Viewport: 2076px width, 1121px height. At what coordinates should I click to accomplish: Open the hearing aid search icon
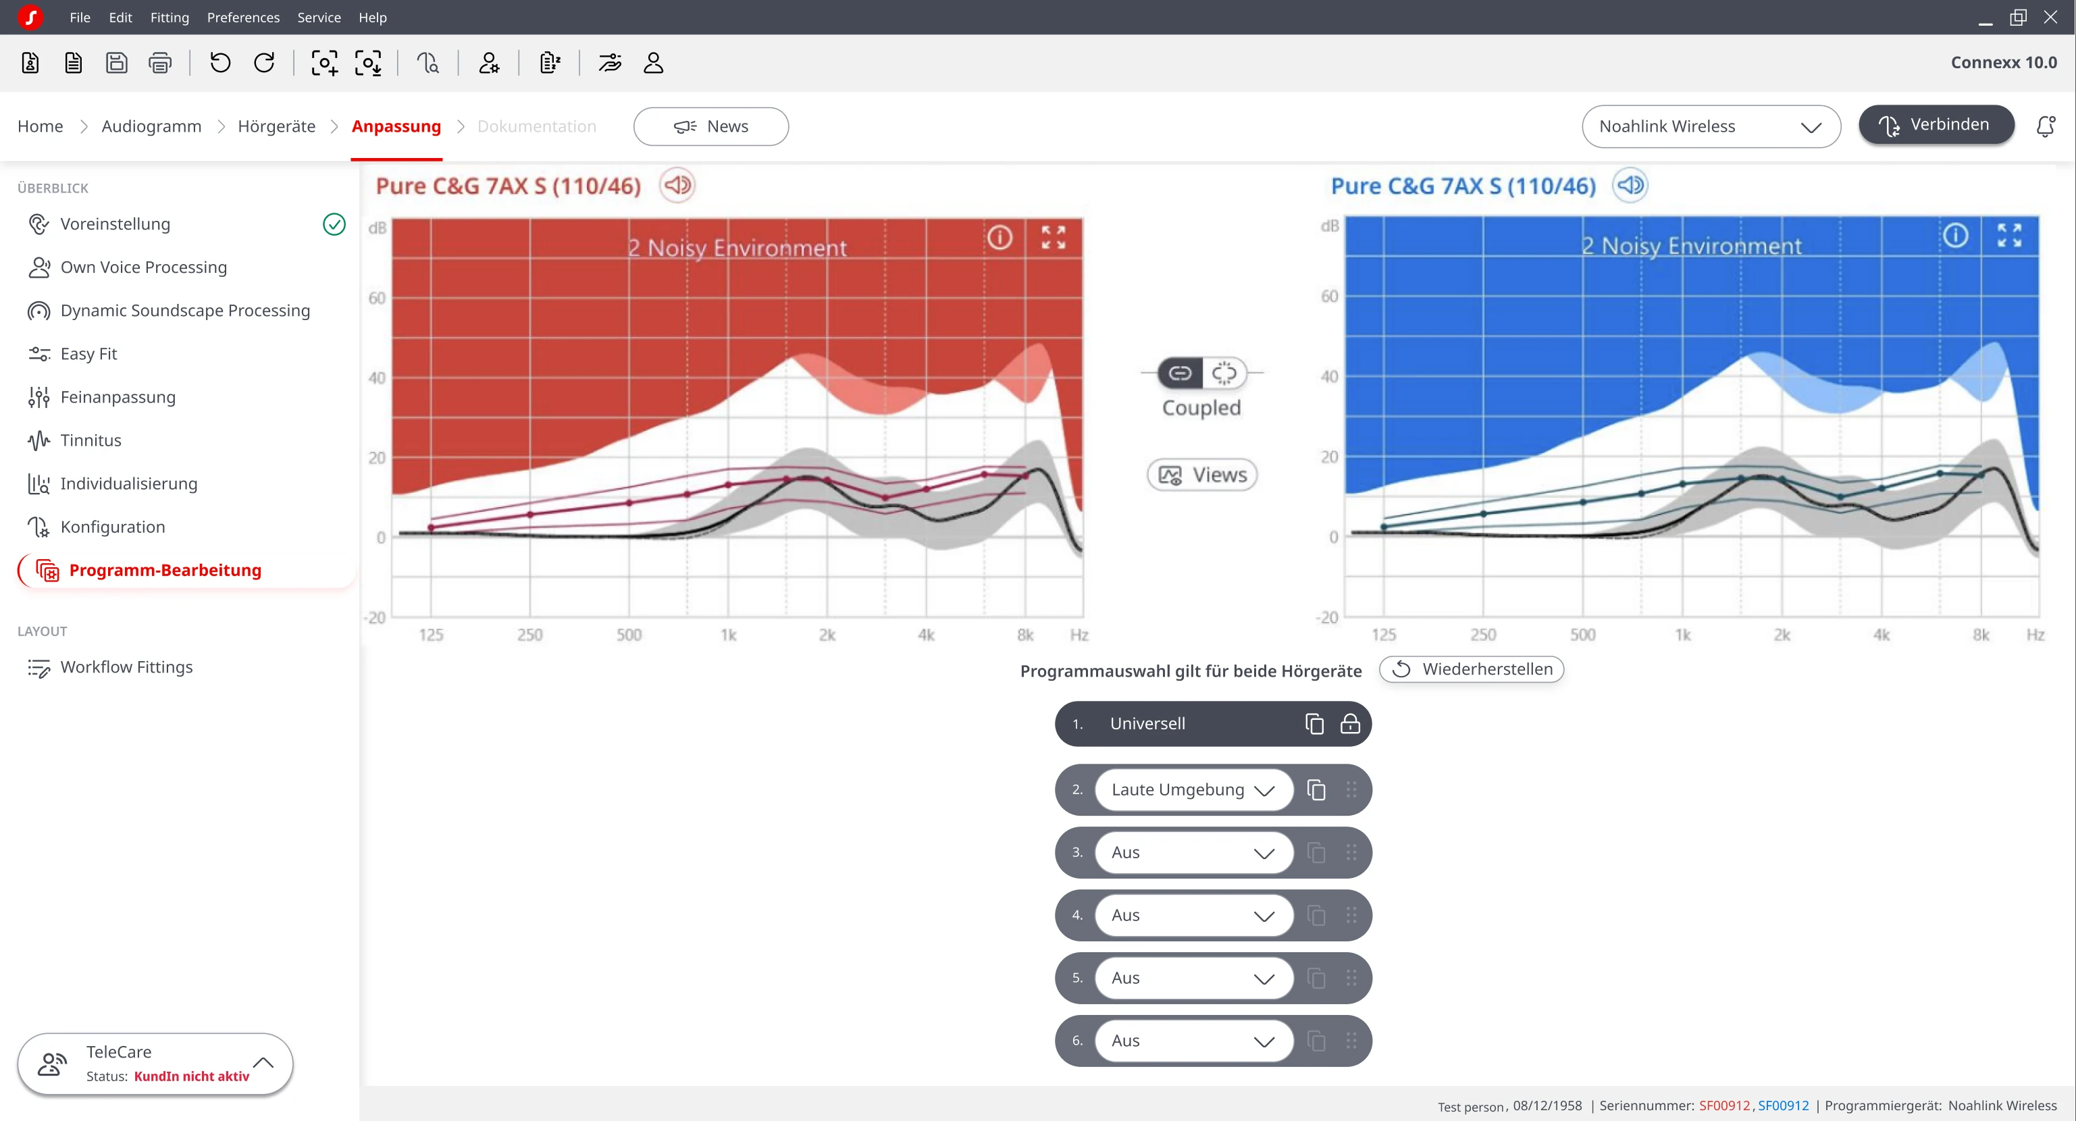[x=428, y=63]
